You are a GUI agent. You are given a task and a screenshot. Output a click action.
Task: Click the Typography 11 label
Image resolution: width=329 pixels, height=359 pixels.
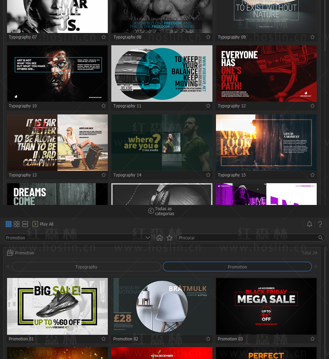[x=127, y=106]
